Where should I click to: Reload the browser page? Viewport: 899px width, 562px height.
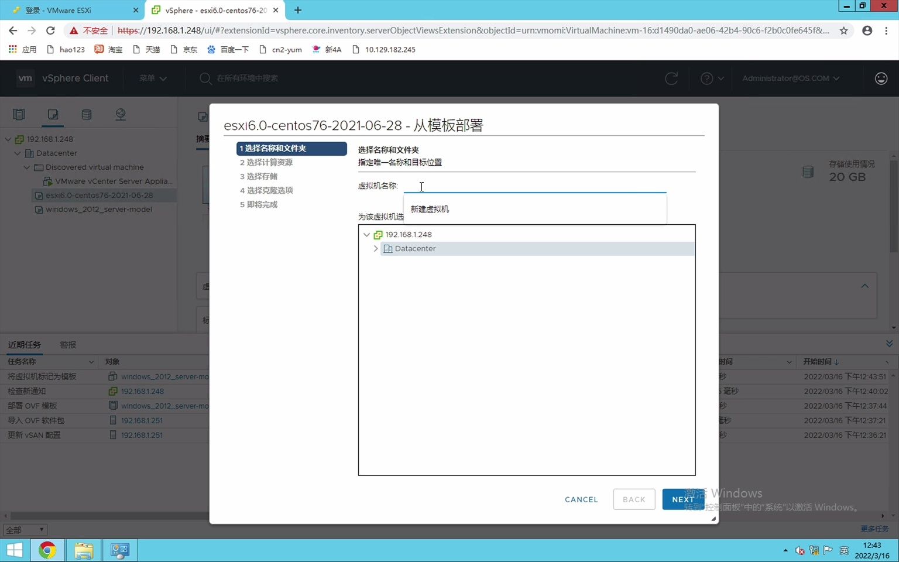50,30
